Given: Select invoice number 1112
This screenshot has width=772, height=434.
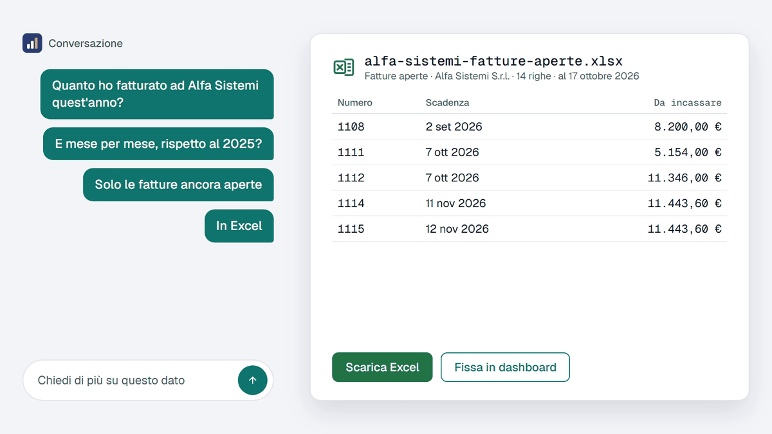Looking at the screenshot, I should click(351, 177).
